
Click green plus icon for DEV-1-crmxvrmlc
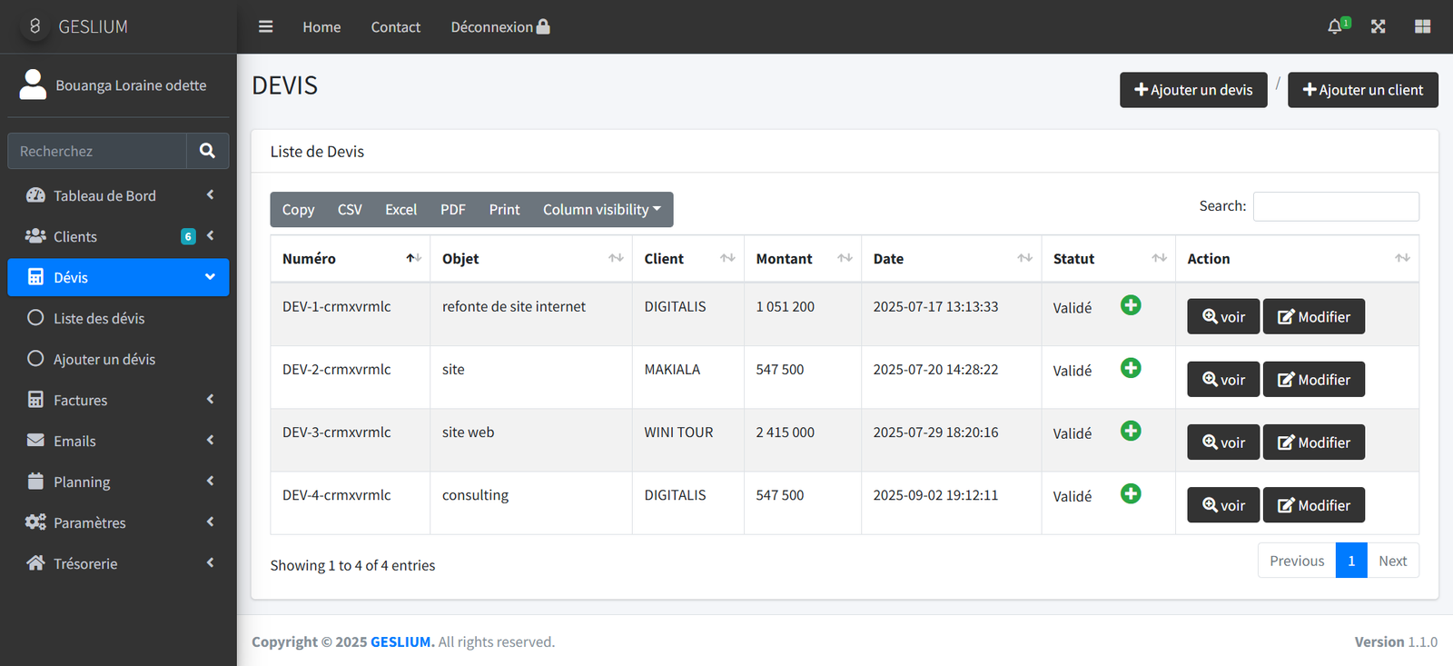click(1131, 306)
